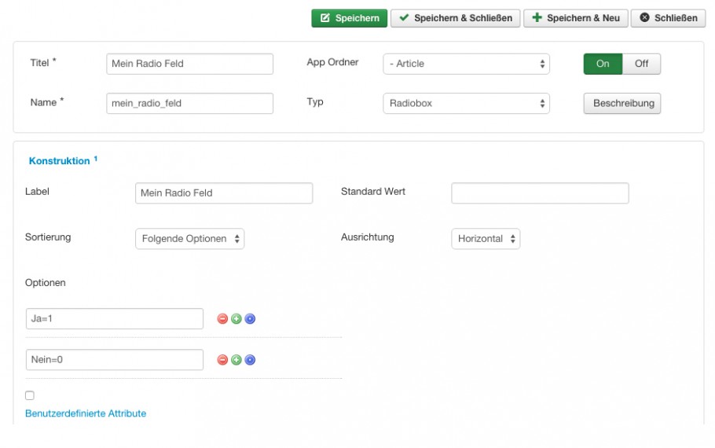Remove the Ja=1 option with red minus icon
Image resolution: width=715 pixels, height=448 pixels.
click(x=222, y=319)
